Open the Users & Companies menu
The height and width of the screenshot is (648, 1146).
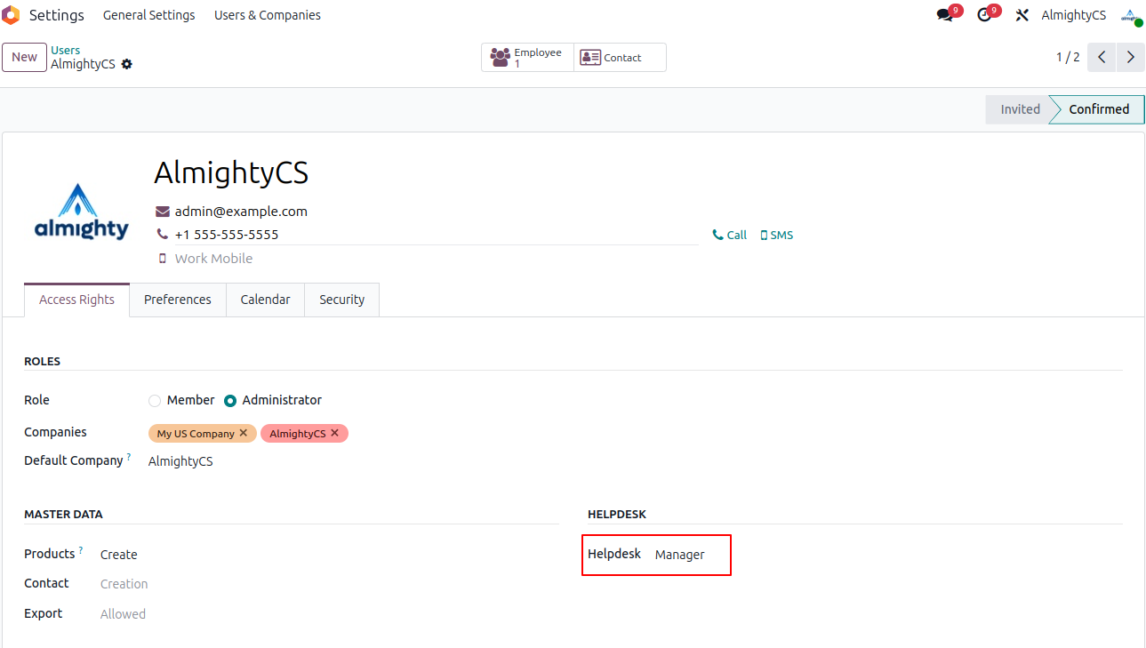pos(268,15)
